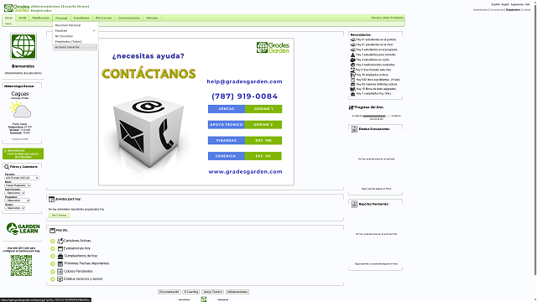This screenshot has width=537, height=302.
Task: Click icon beside 'Hay 4 estudiantes' reminder
Action: click(352, 60)
